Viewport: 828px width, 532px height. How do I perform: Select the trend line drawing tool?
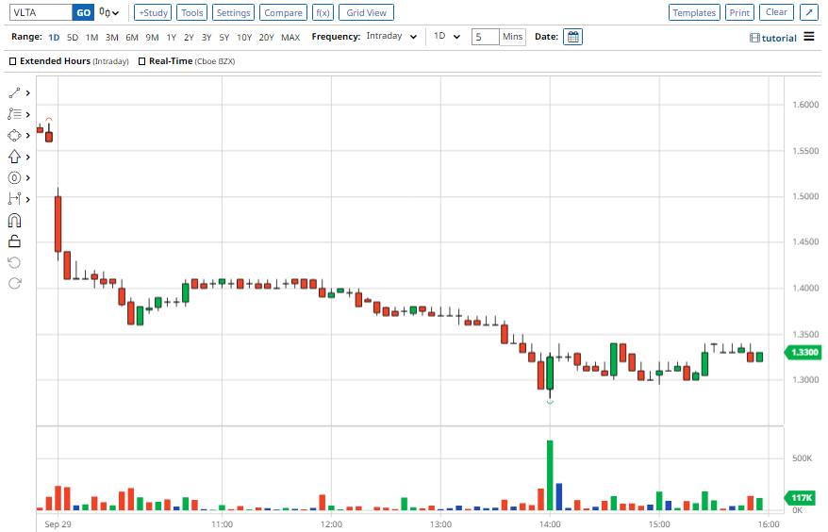click(14, 93)
